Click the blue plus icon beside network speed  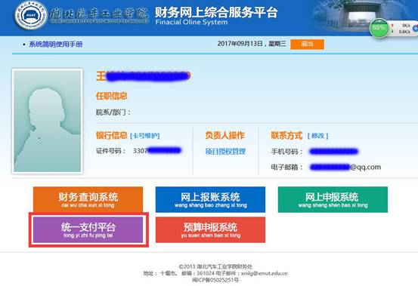pos(415,28)
